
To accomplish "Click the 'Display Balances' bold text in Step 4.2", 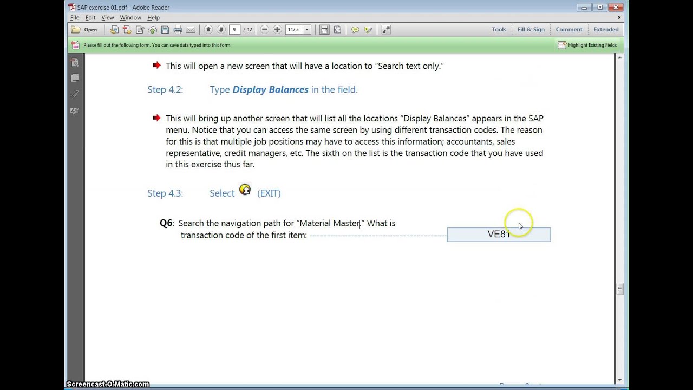I will click(270, 90).
